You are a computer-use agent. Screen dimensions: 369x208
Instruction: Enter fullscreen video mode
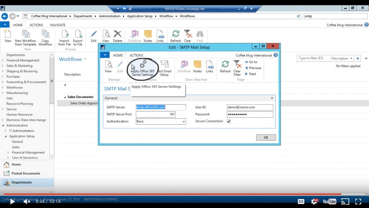358,202
